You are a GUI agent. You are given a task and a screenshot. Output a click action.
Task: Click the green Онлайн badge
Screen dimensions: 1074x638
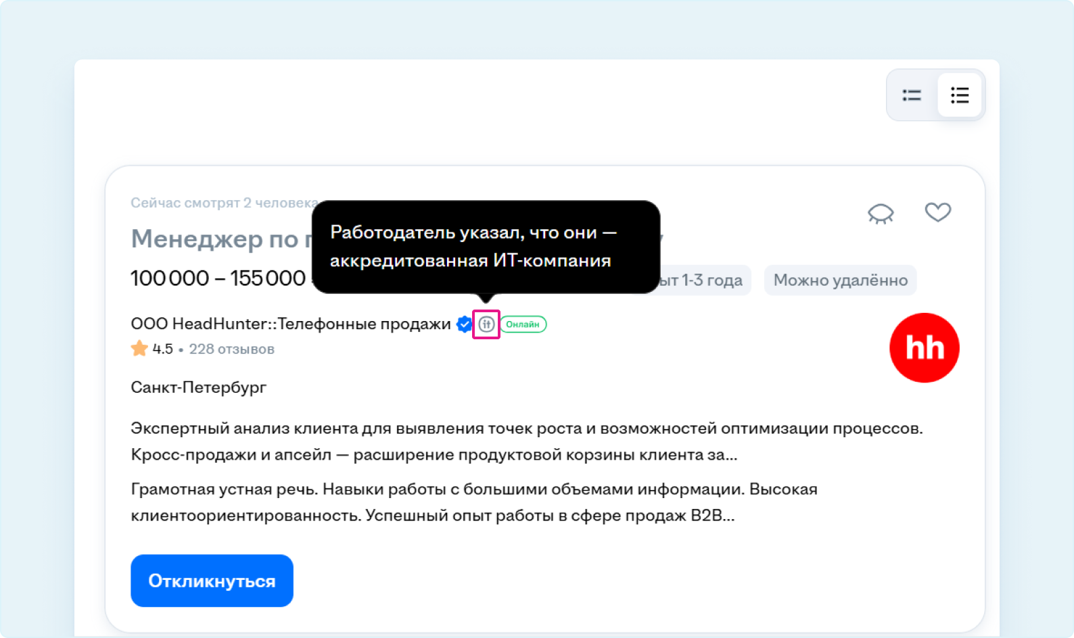click(x=523, y=324)
